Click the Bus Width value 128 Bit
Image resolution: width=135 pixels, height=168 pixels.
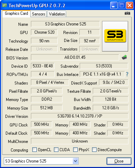click(x=111, y=99)
